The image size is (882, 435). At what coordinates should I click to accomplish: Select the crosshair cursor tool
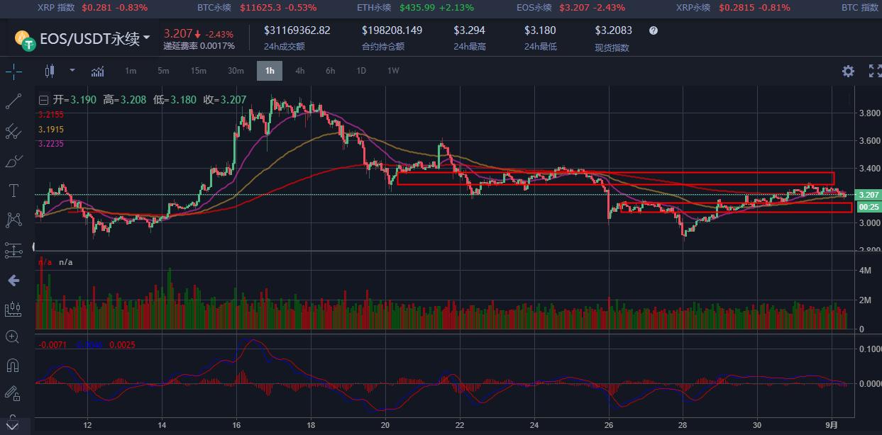point(13,72)
